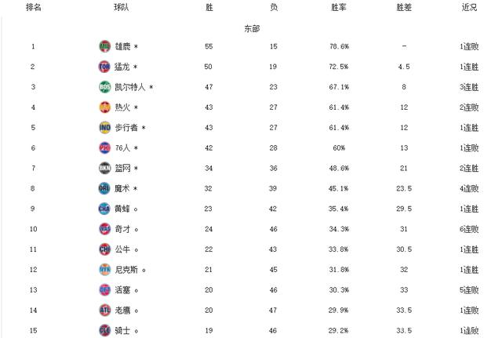Open the 热火 team name link

tap(122, 107)
